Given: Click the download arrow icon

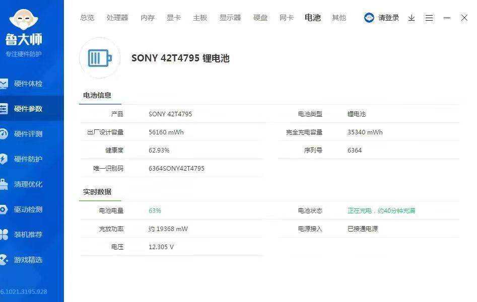Looking at the screenshot, I should (412, 18).
